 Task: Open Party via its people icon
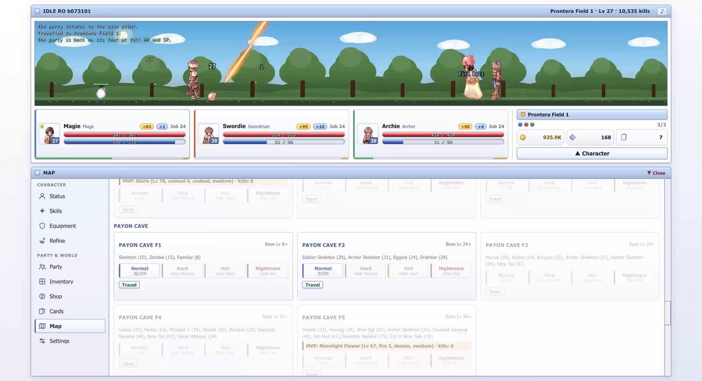click(x=42, y=266)
